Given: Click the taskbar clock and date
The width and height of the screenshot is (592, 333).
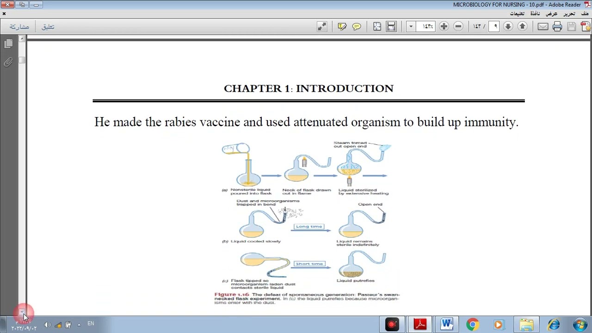Looking at the screenshot, I should [24, 325].
